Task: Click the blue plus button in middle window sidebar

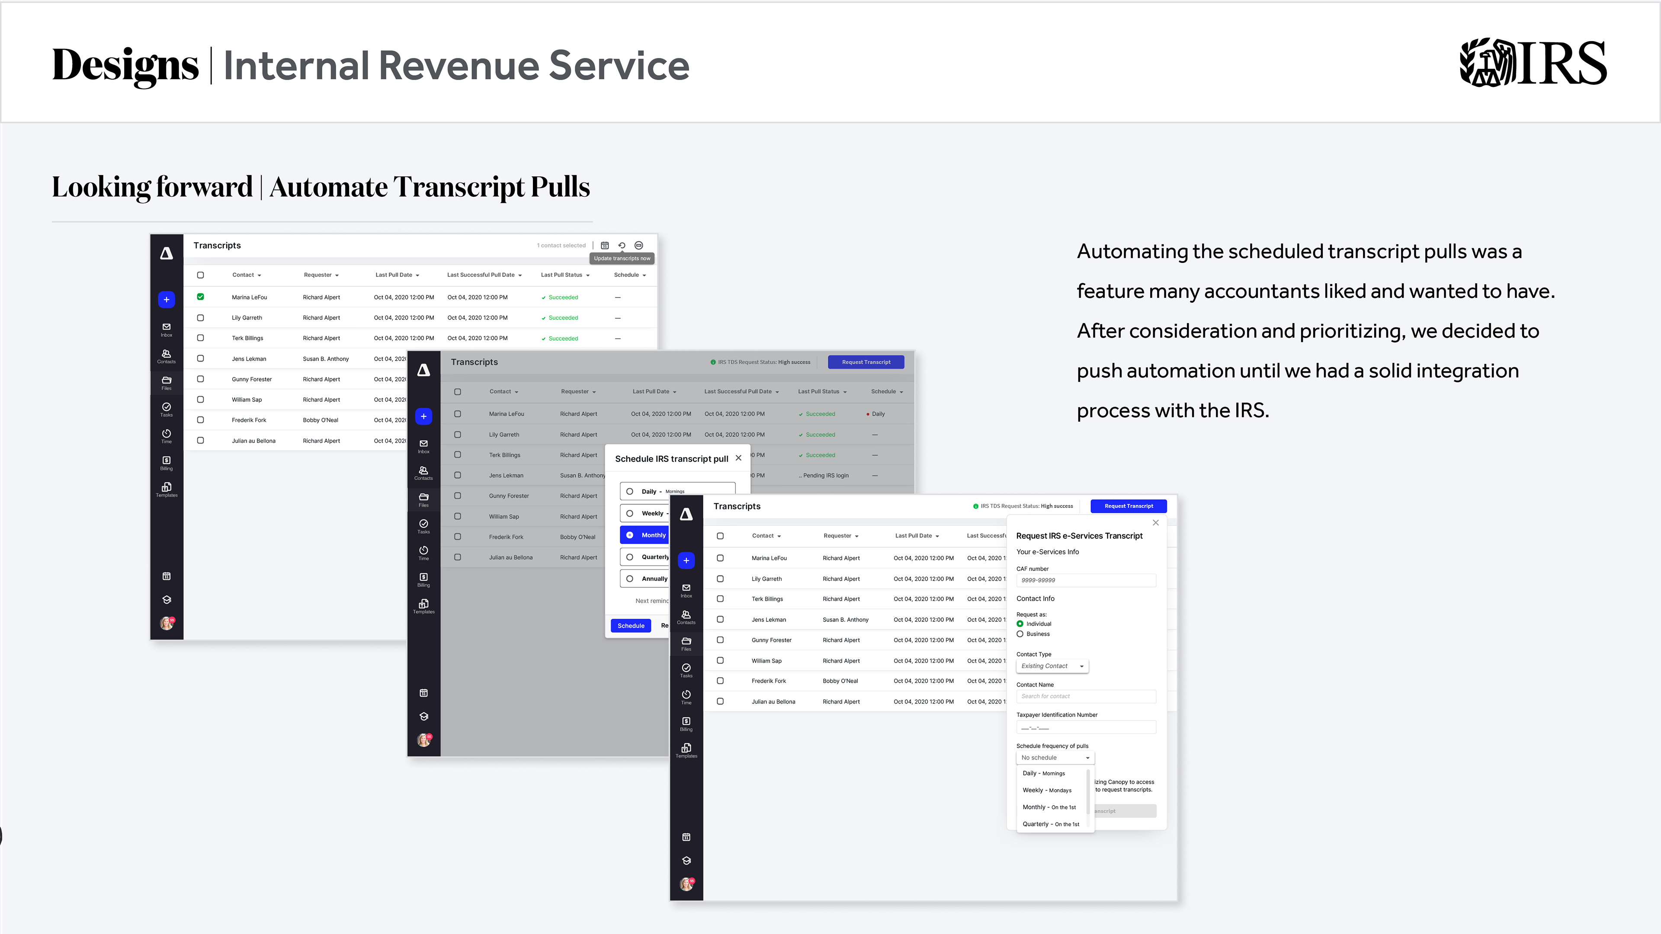Action: [423, 416]
